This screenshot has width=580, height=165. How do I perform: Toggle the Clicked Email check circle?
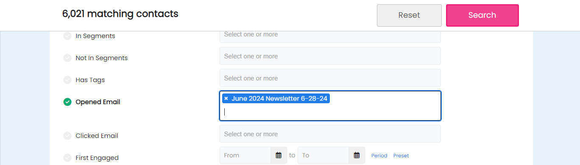click(x=67, y=136)
